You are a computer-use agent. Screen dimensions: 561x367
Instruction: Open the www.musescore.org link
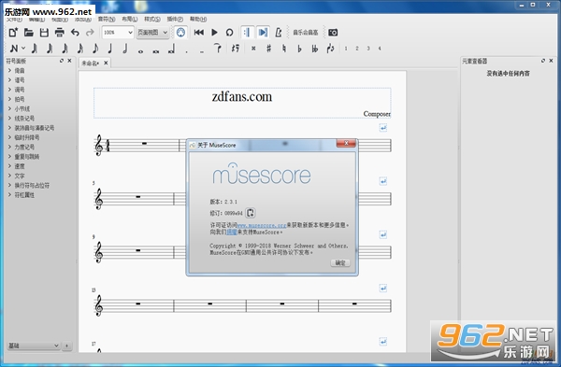(x=262, y=225)
